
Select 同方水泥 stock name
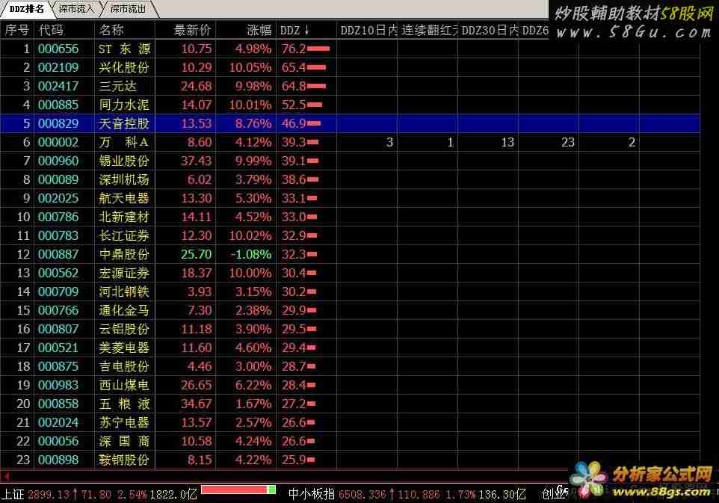[x=124, y=105]
